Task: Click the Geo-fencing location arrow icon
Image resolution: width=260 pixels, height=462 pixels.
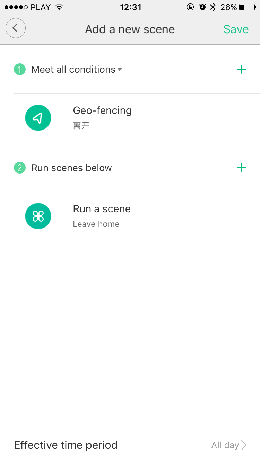Action: coord(38,118)
